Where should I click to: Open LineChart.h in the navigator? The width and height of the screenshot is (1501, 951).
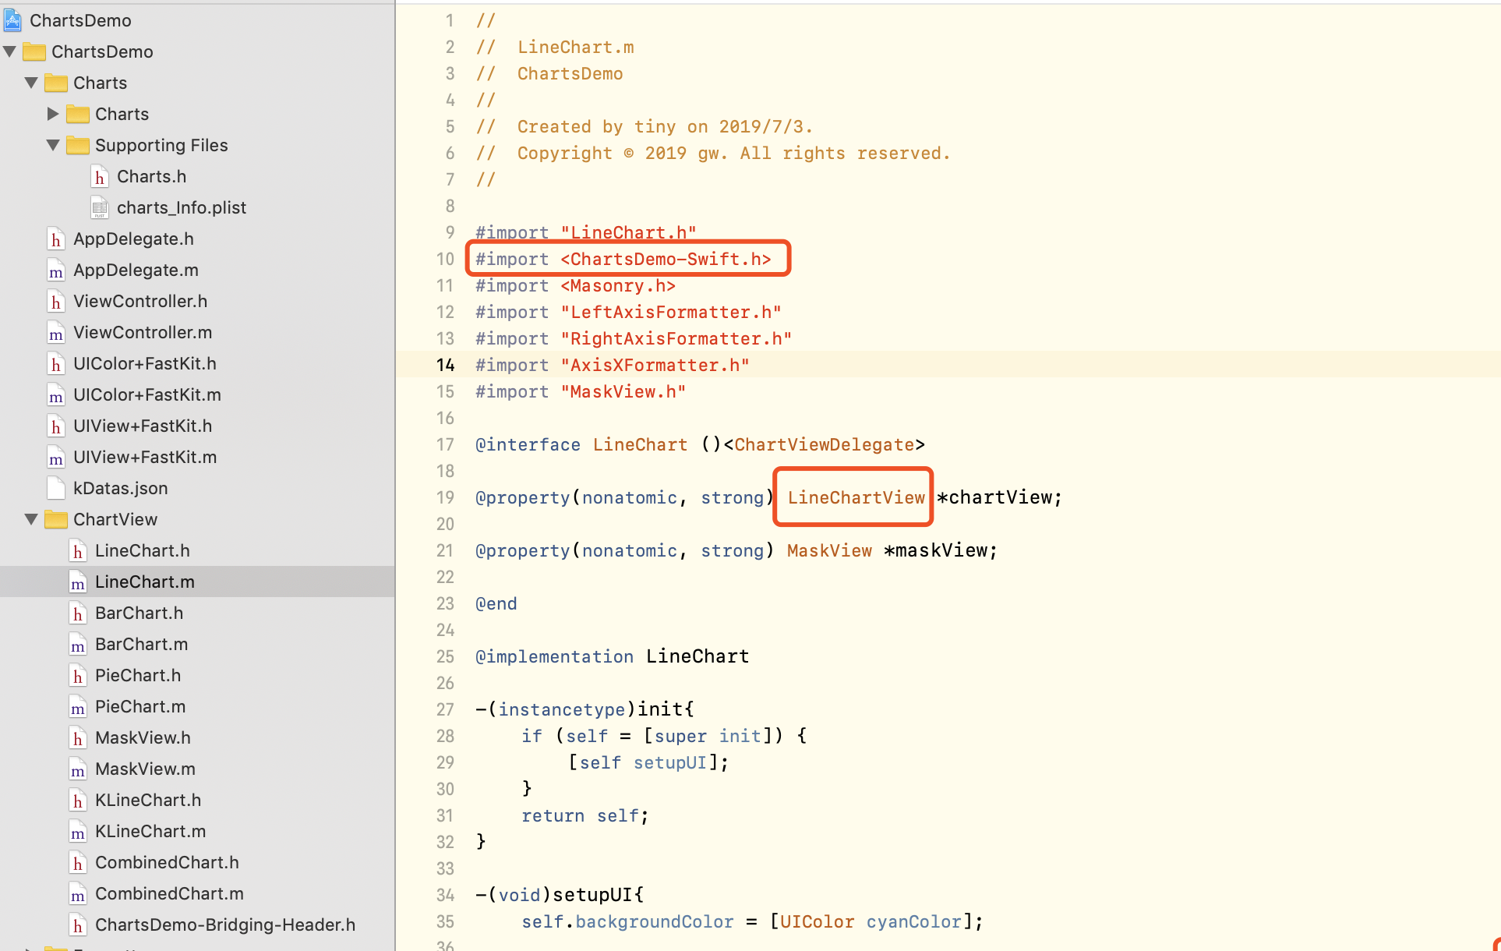(x=142, y=551)
